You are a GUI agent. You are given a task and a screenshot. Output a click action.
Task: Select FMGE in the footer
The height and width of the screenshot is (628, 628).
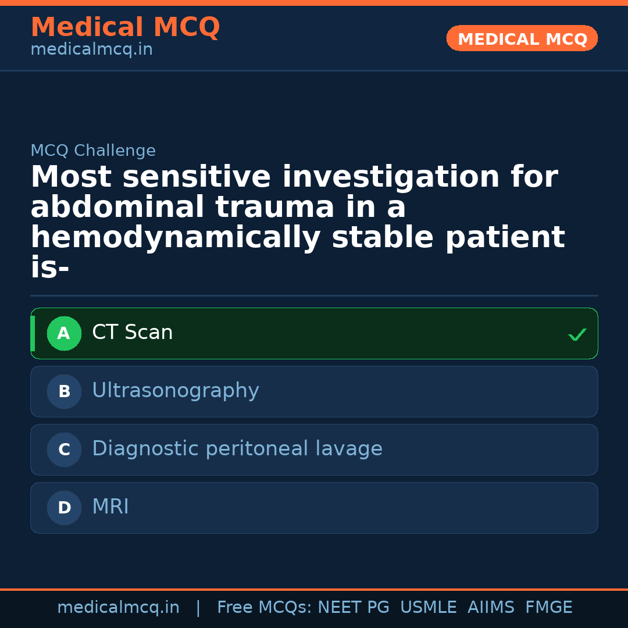coord(548,608)
